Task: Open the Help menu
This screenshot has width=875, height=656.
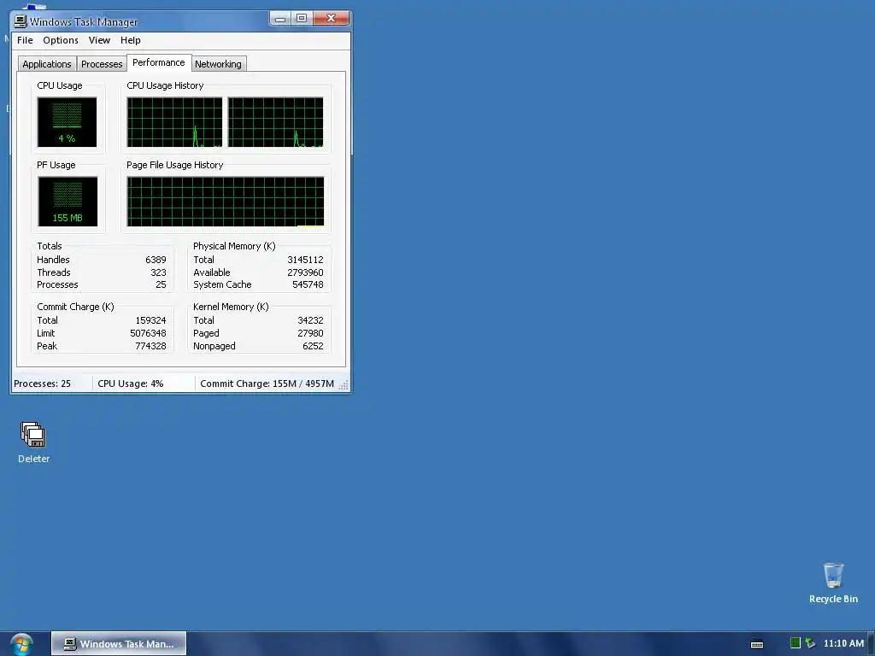Action: [x=130, y=40]
